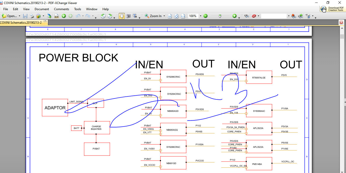Click the CHARGE BQ24780S block
The image size is (346, 173).
pos(97,128)
